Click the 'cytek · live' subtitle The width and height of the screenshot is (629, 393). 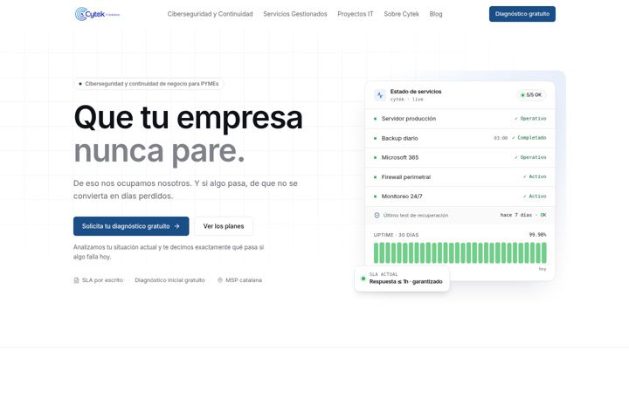(407, 100)
